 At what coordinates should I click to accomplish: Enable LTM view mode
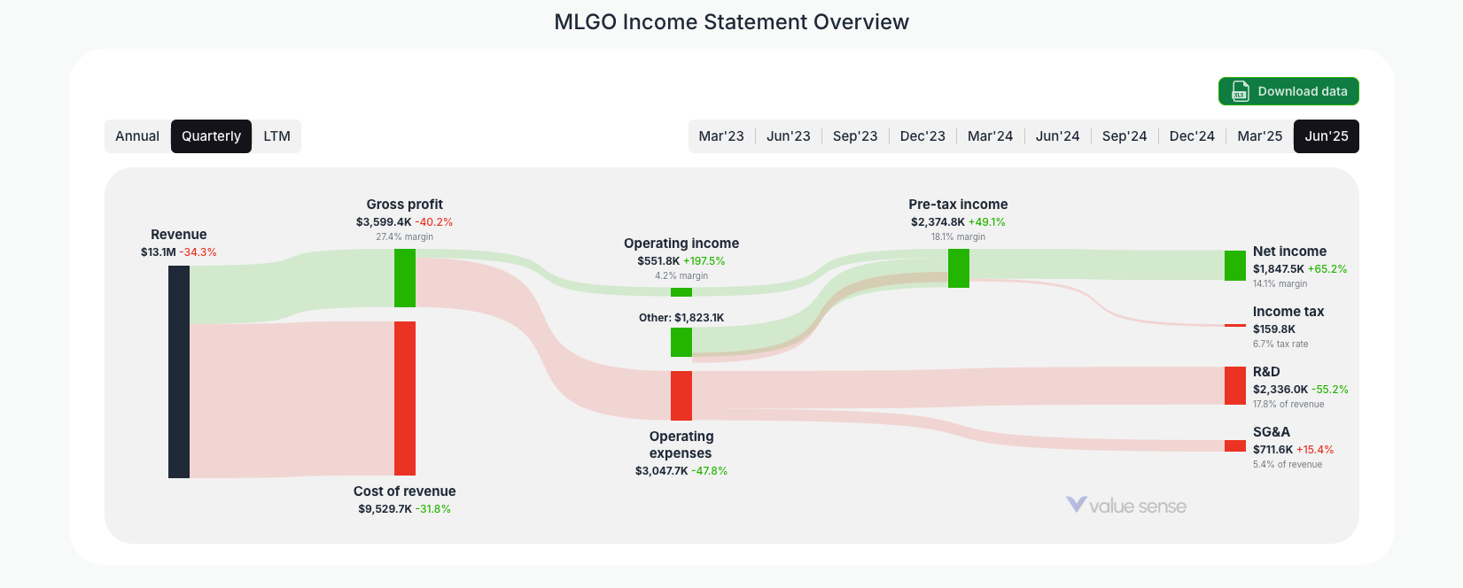pyautogui.click(x=276, y=135)
